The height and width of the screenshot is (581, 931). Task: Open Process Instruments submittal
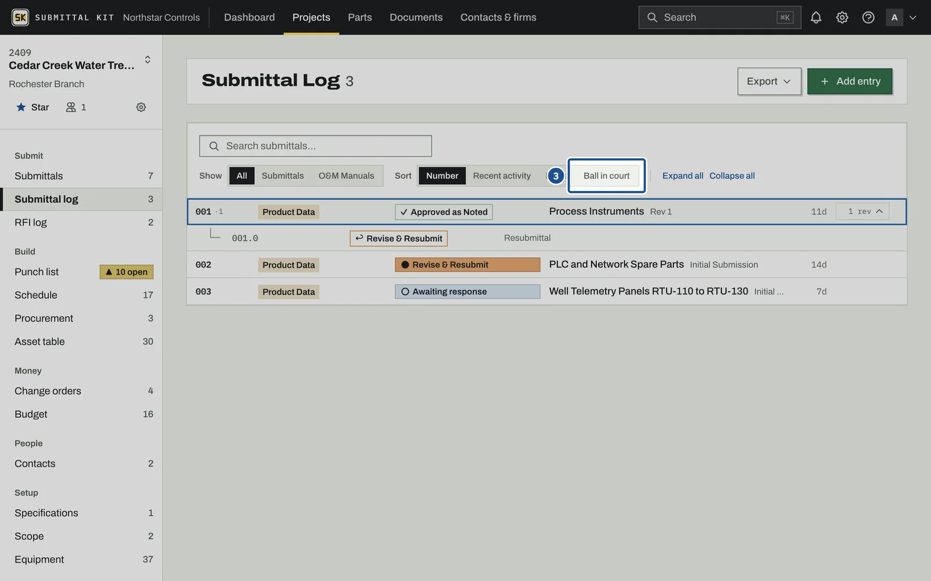click(x=596, y=211)
